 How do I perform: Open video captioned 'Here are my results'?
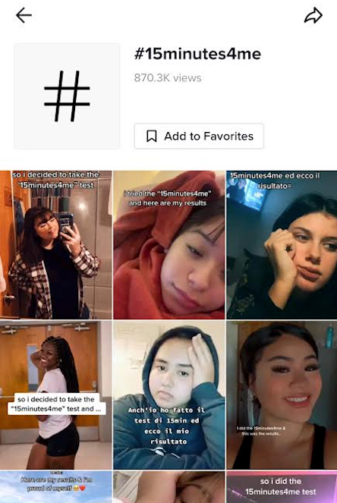coord(56,486)
